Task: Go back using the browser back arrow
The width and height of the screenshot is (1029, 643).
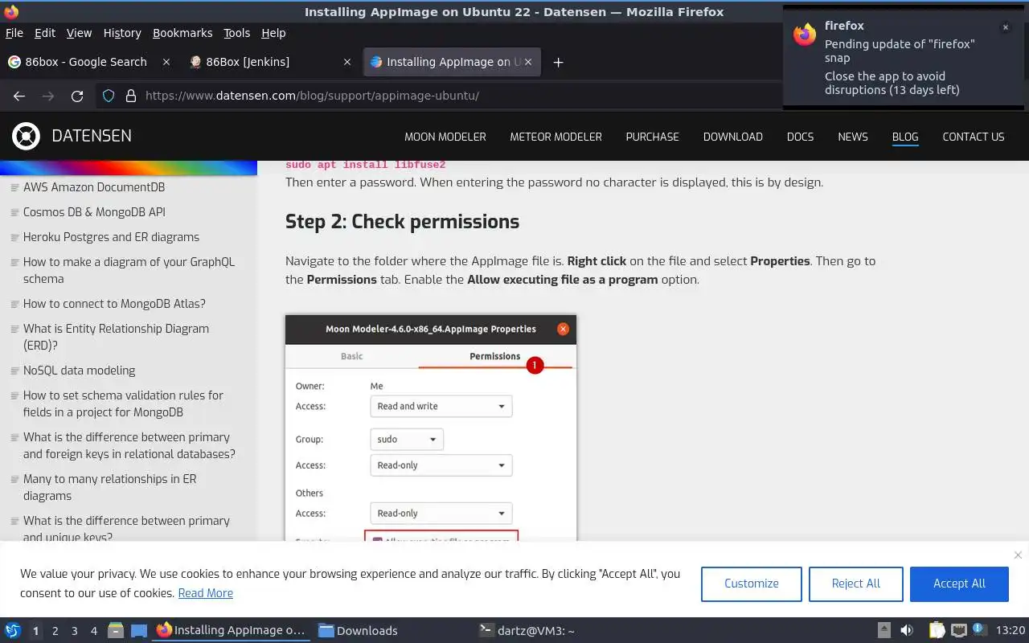Action: pyautogui.click(x=19, y=96)
